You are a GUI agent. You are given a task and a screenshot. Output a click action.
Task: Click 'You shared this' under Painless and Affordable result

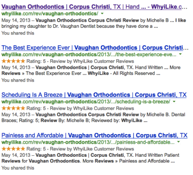tap(18, 168)
